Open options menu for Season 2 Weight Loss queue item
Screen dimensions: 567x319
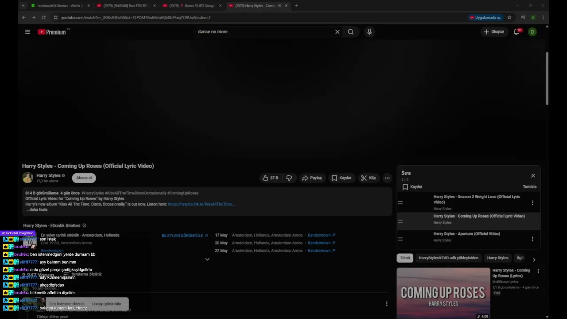[x=532, y=202]
